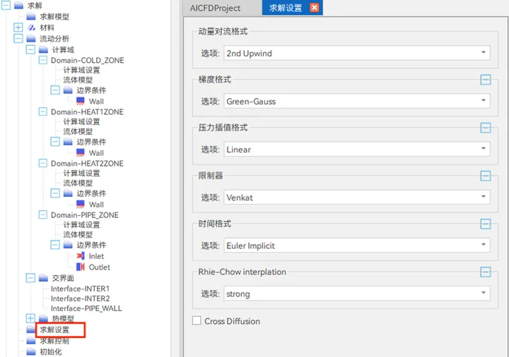Collapse the Domain-PIPE_ZONE node

coord(43,214)
